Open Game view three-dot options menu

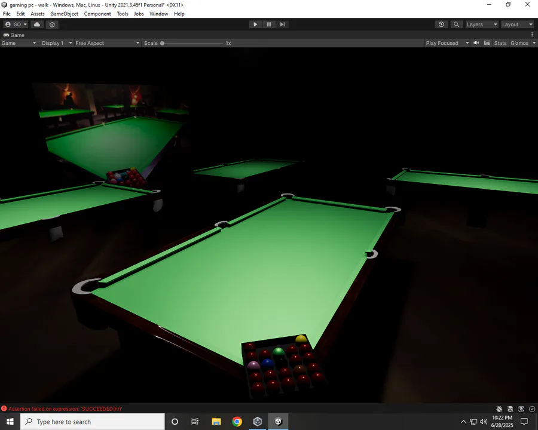532,35
